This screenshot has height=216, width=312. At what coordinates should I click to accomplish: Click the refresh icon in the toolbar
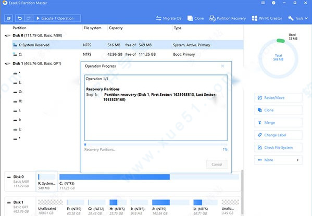(x=8, y=18)
